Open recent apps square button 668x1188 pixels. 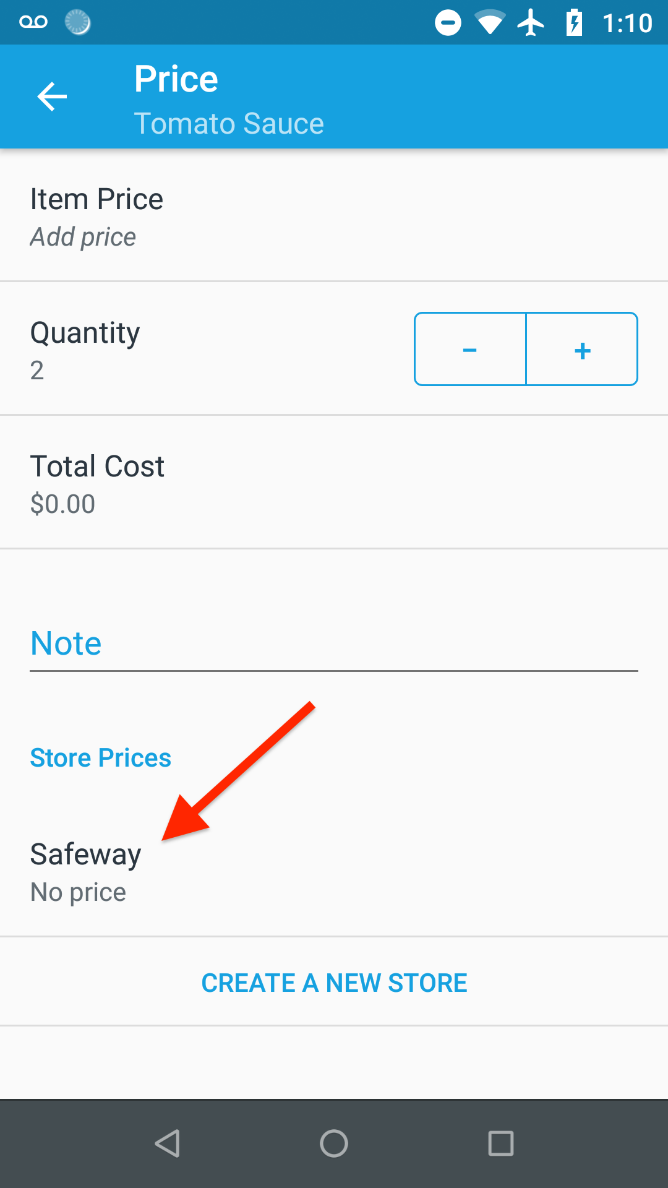500,1143
